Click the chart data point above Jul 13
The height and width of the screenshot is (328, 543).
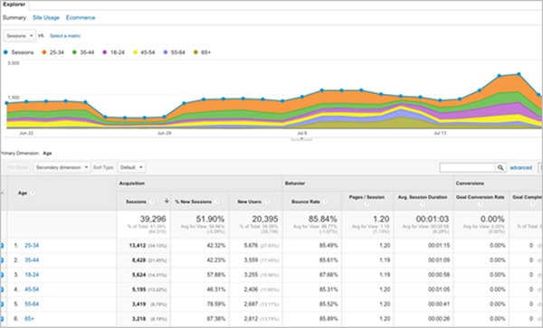click(x=440, y=100)
